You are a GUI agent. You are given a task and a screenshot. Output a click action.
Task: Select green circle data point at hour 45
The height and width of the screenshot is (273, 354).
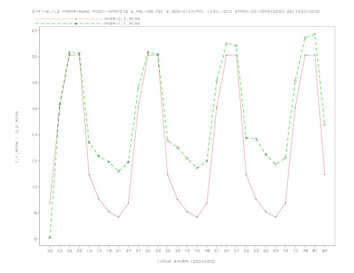[x=197, y=168]
